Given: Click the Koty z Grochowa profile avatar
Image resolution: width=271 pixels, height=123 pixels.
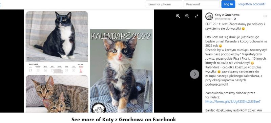Looking at the screenshot, I should click(209, 16).
